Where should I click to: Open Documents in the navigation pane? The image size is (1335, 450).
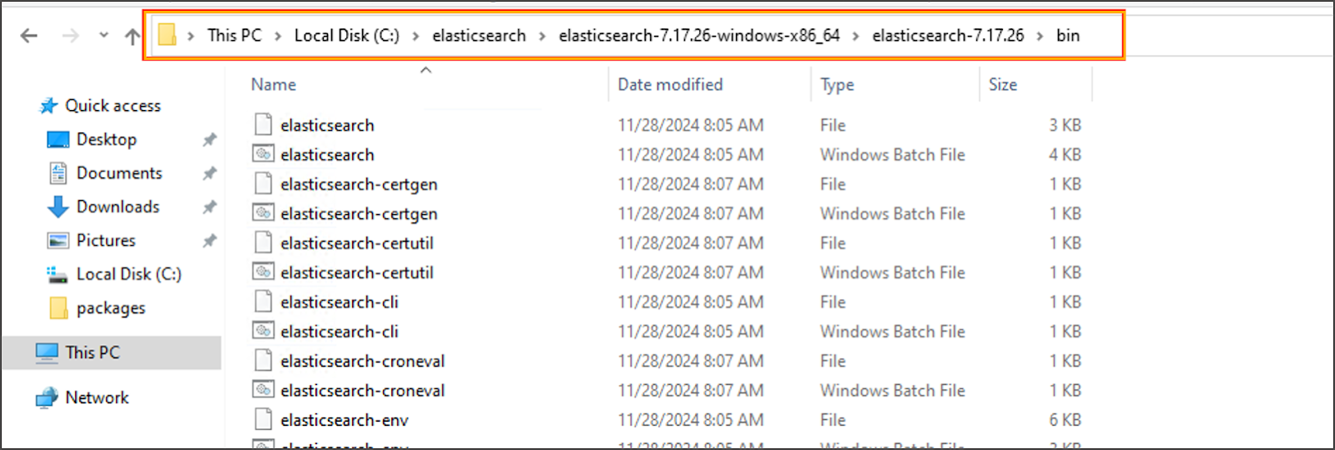[118, 173]
